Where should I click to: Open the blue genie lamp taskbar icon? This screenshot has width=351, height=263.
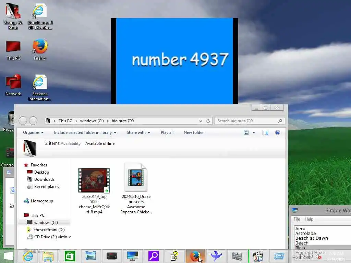coord(216,256)
